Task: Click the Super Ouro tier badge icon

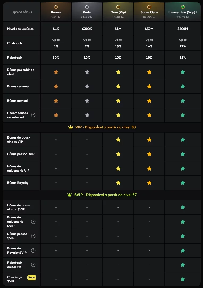Action: pyautogui.click(x=149, y=7)
